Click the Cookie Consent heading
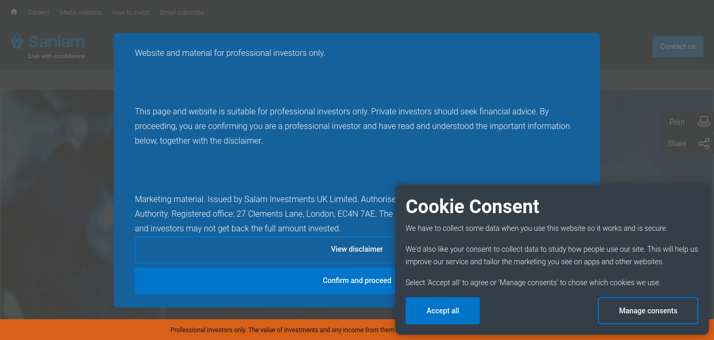Screen dimensions: 714x340 point(473,206)
